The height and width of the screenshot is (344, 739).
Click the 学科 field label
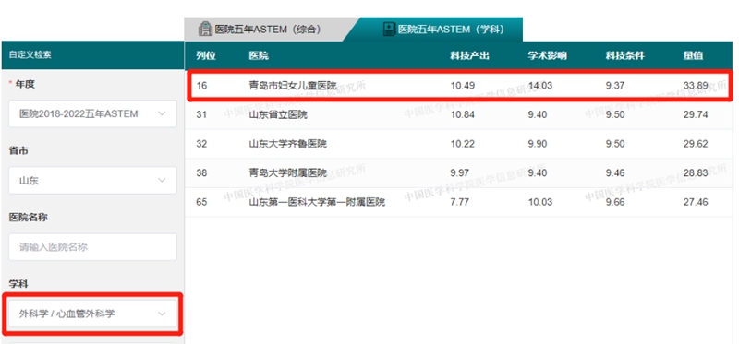pos(18,284)
